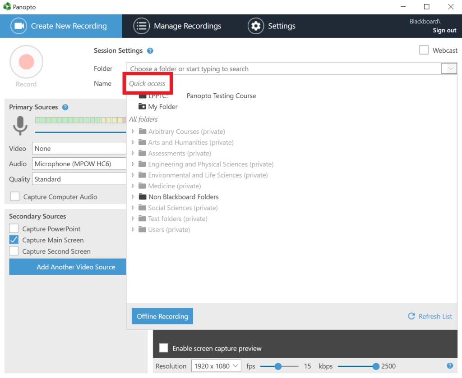Image resolution: width=462 pixels, height=378 pixels.
Task: Enable the Webcast checkbox
Action: tap(424, 50)
